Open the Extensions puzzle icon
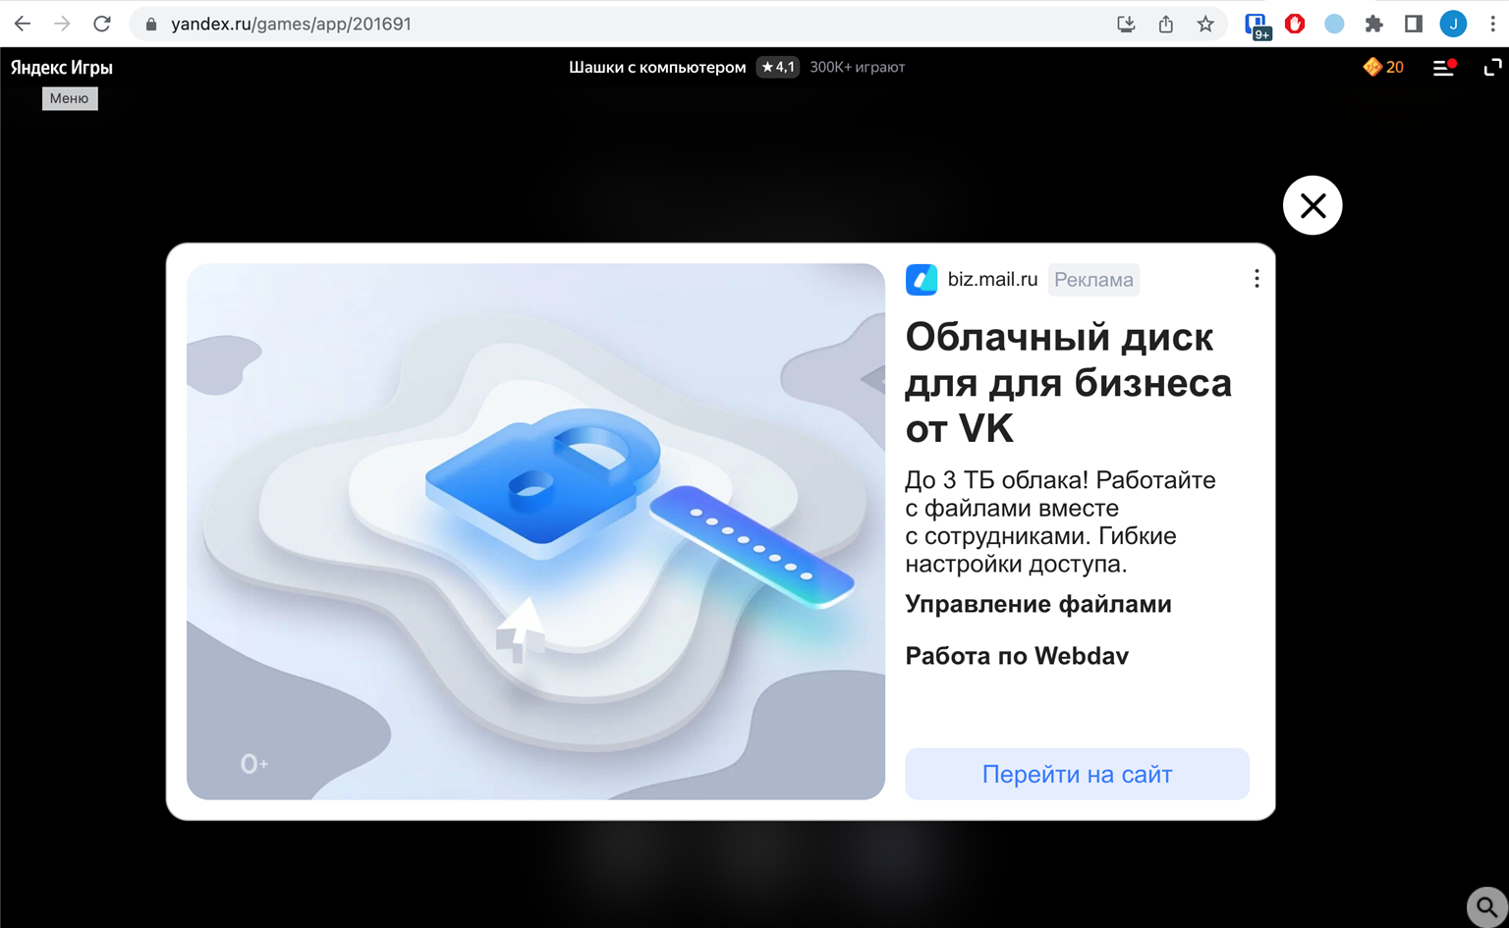The width and height of the screenshot is (1509, 928). click(1374, 24)
